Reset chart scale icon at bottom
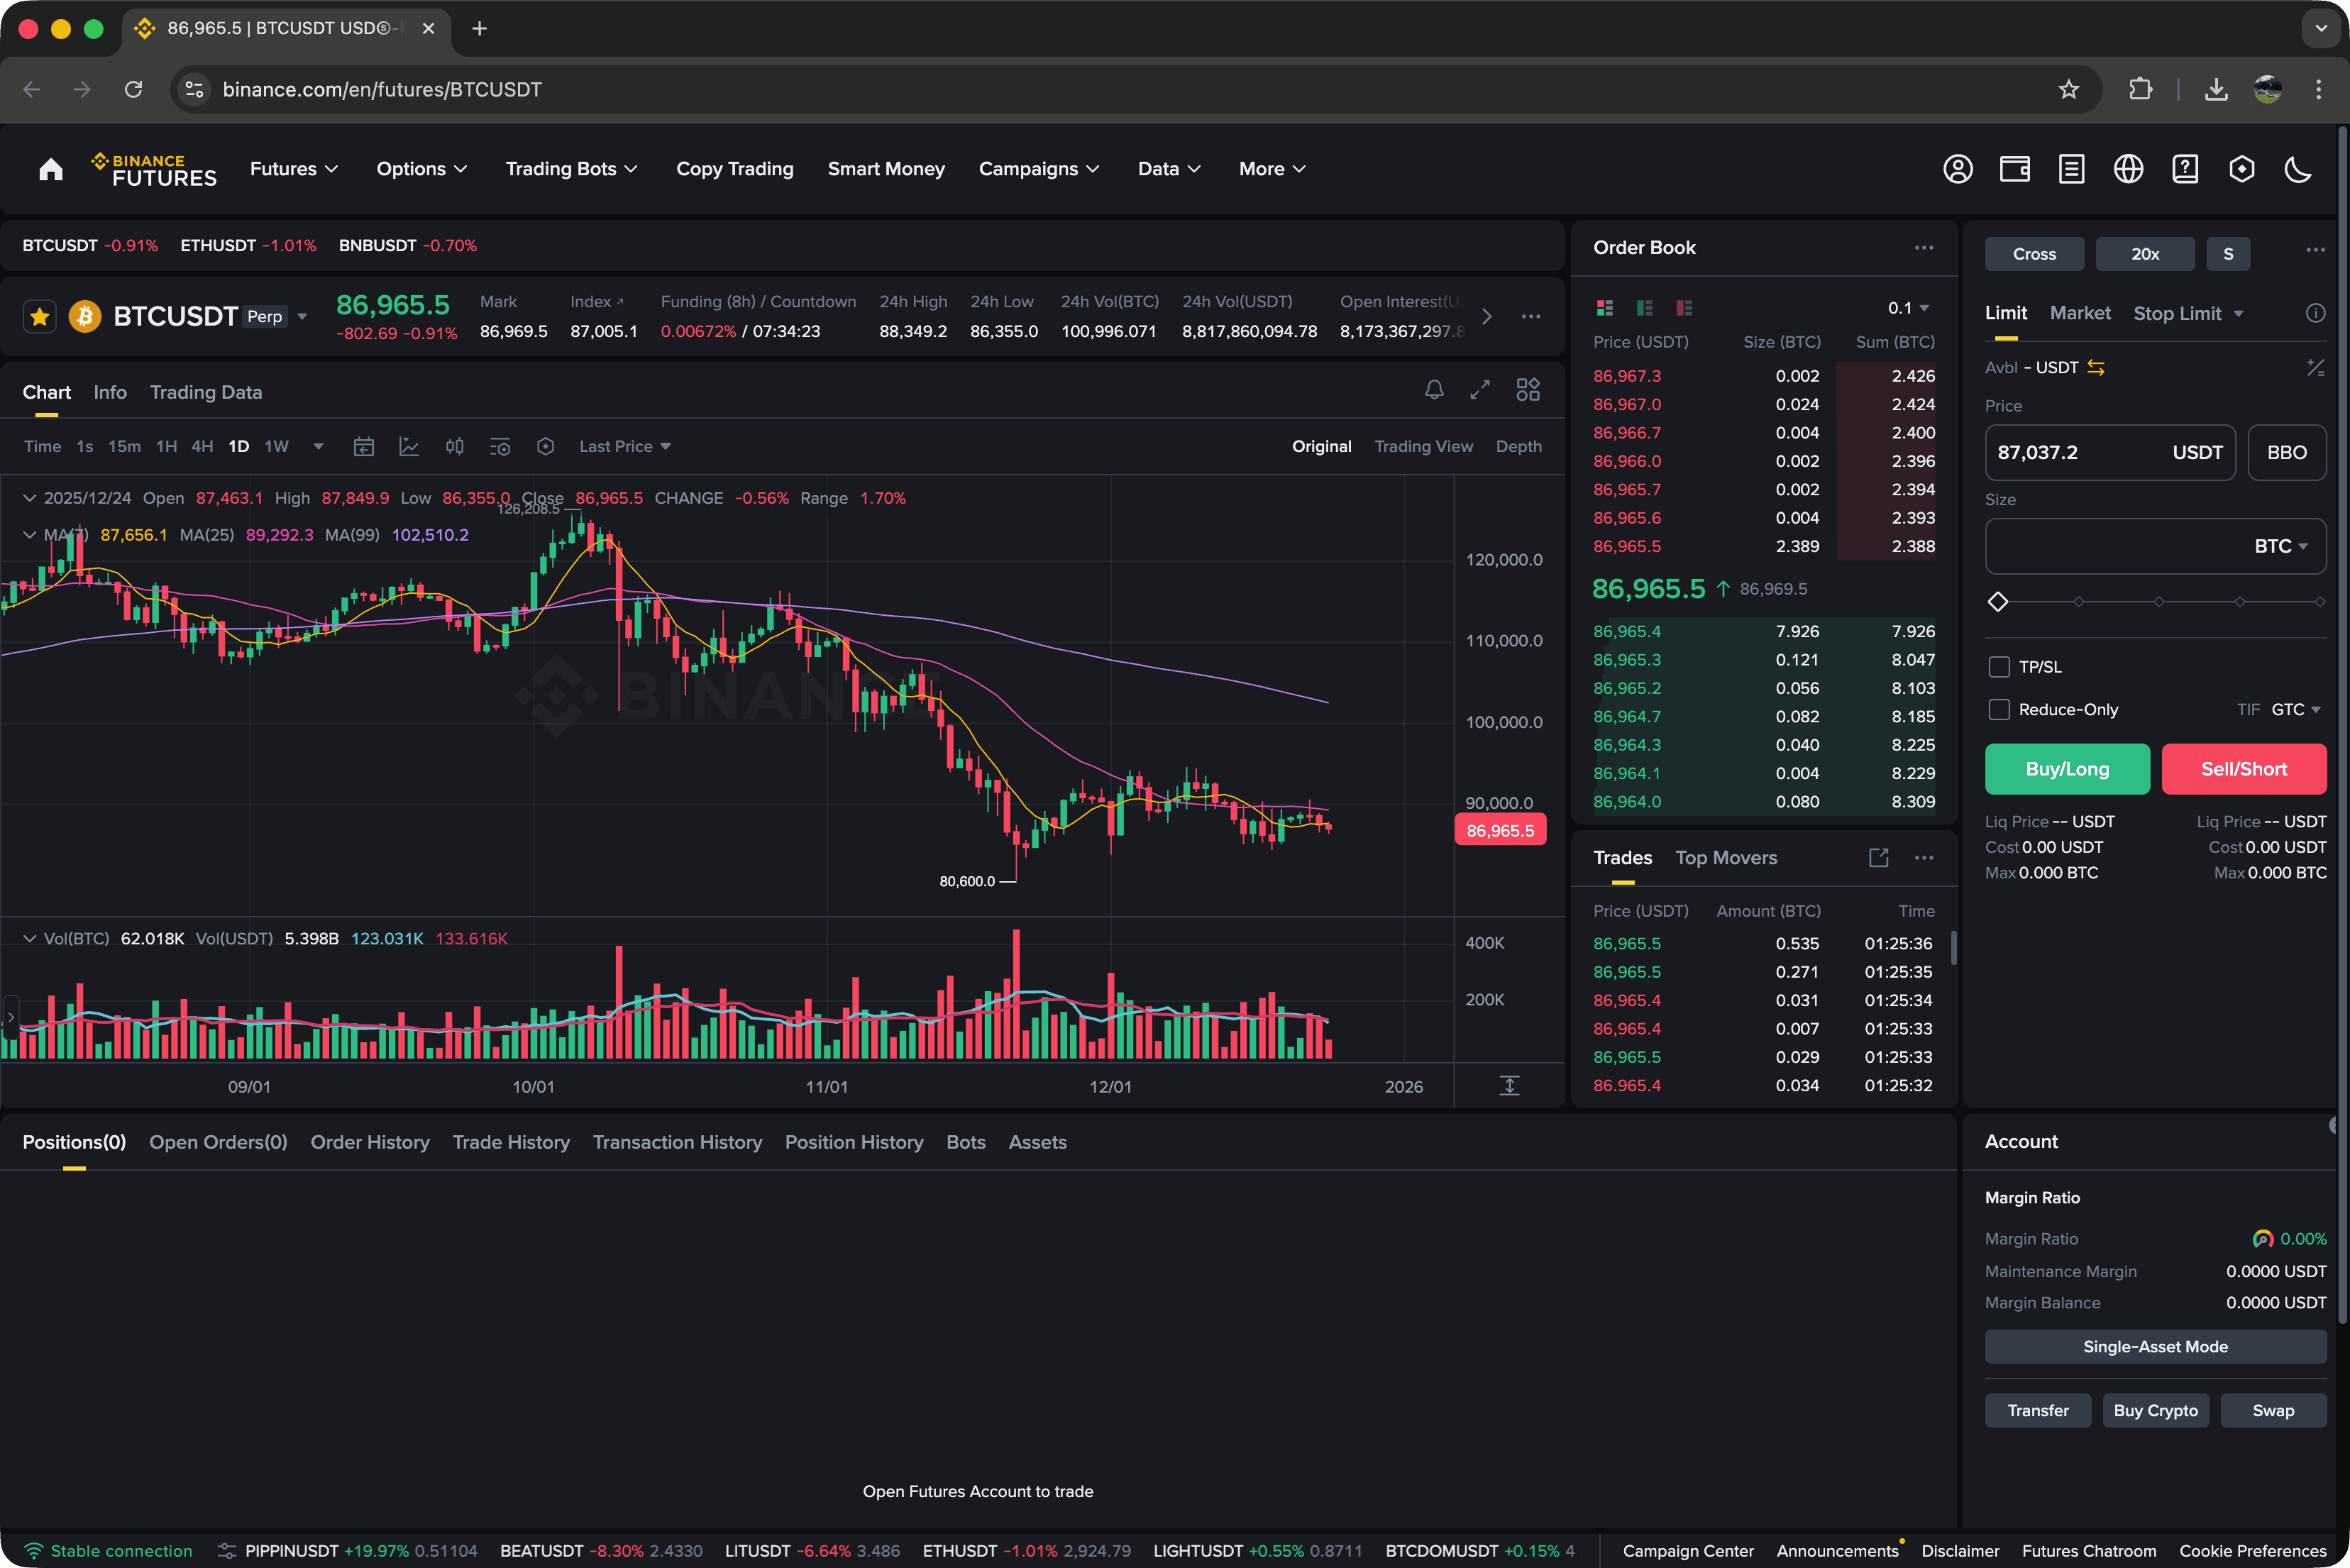Image resolution: width=2350 pixels, height=1568 pixels. point(1510,1086)
